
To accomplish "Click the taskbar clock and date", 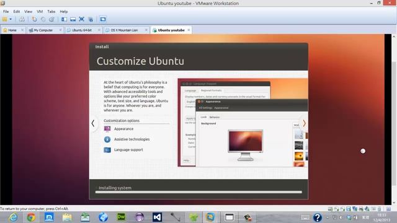I will (x=382, y=217).
